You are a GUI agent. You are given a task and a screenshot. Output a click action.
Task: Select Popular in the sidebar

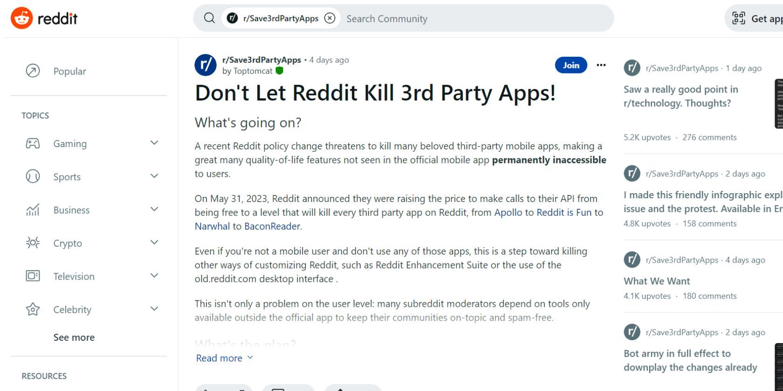point(69,71)
